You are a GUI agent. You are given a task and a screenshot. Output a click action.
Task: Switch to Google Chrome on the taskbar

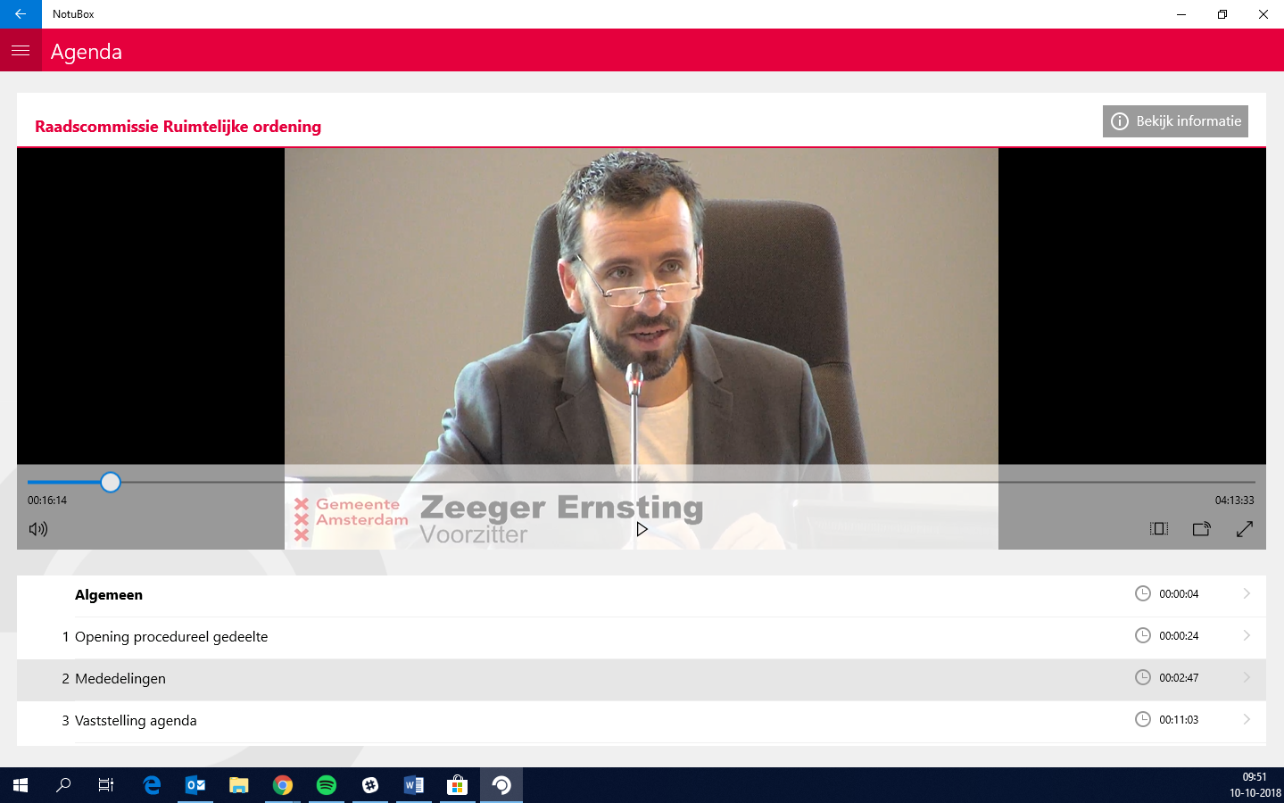click(x=283, y=785)
